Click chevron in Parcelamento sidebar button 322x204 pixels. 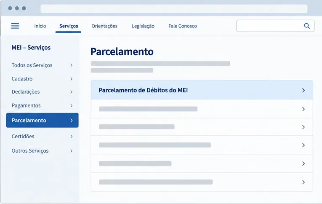71,121
